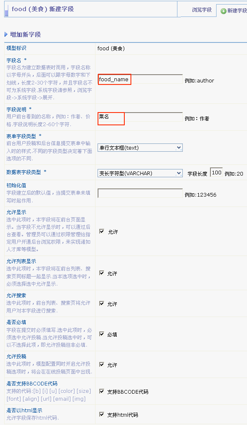This screenshot has height=425, width=247.
Task: Toggle the 允许投稿 checkbox
Action: [x=102, y=364]
